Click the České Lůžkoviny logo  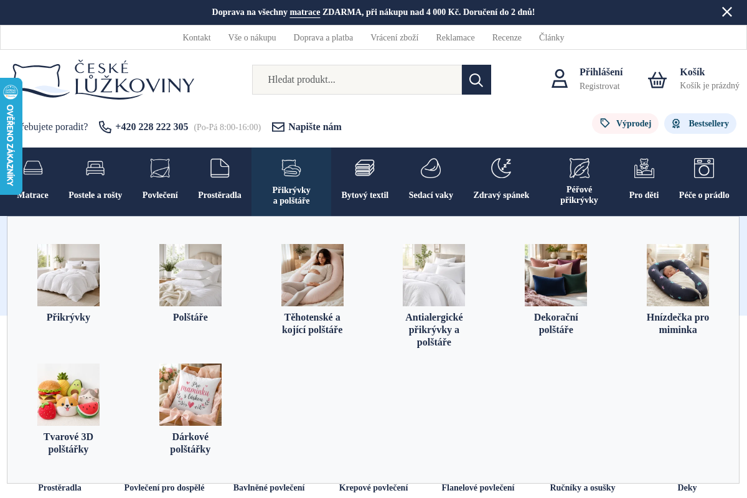tap(103, 80)
